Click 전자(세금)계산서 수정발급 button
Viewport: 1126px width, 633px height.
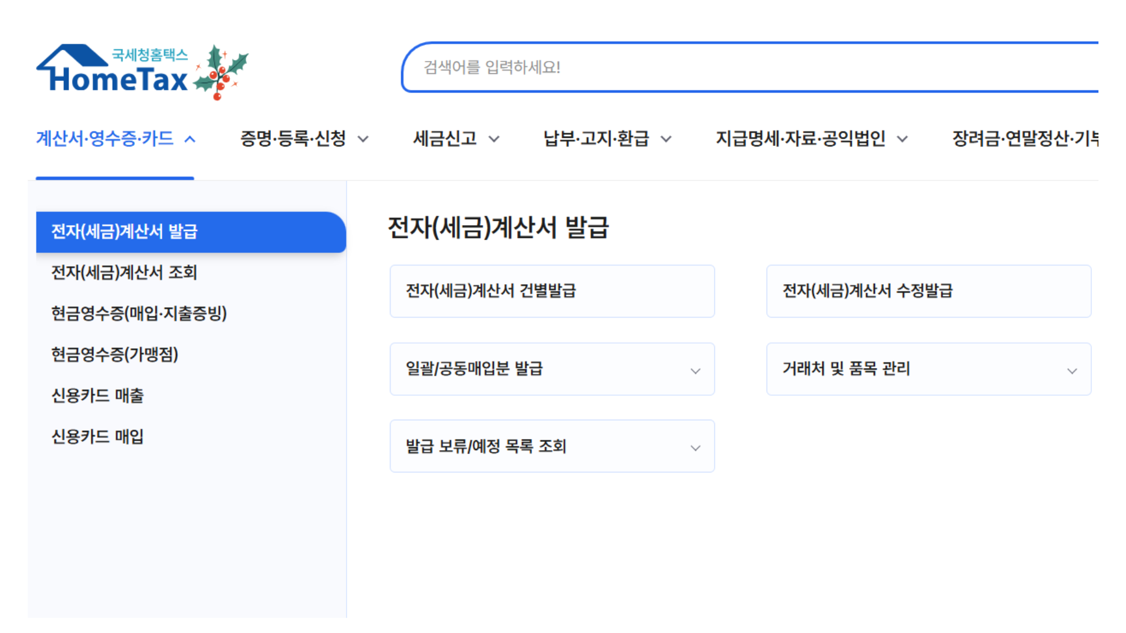click(x=928, y=291)
